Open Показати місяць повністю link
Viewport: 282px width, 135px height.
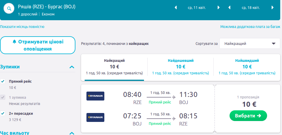22,27
